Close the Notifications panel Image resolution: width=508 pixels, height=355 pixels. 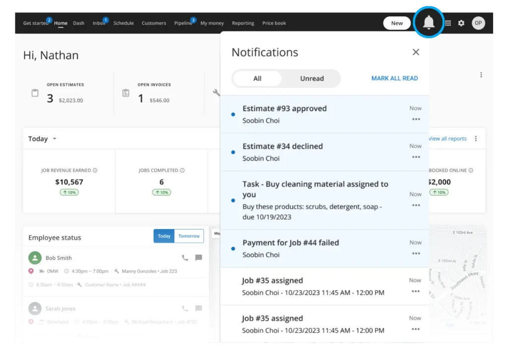[x=416, y=52]
